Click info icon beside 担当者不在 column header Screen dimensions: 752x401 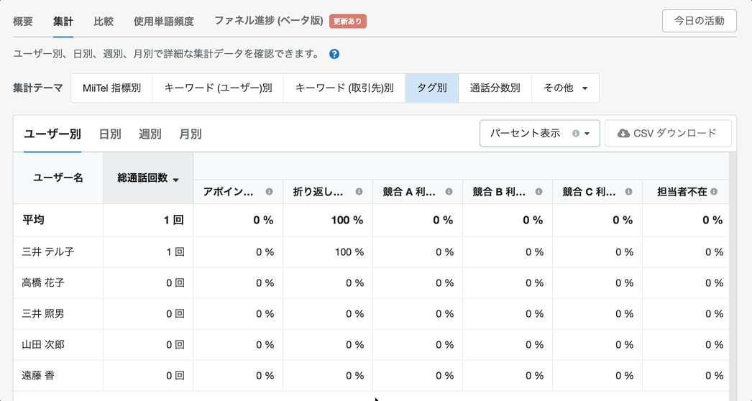click(x=714, y=192)
